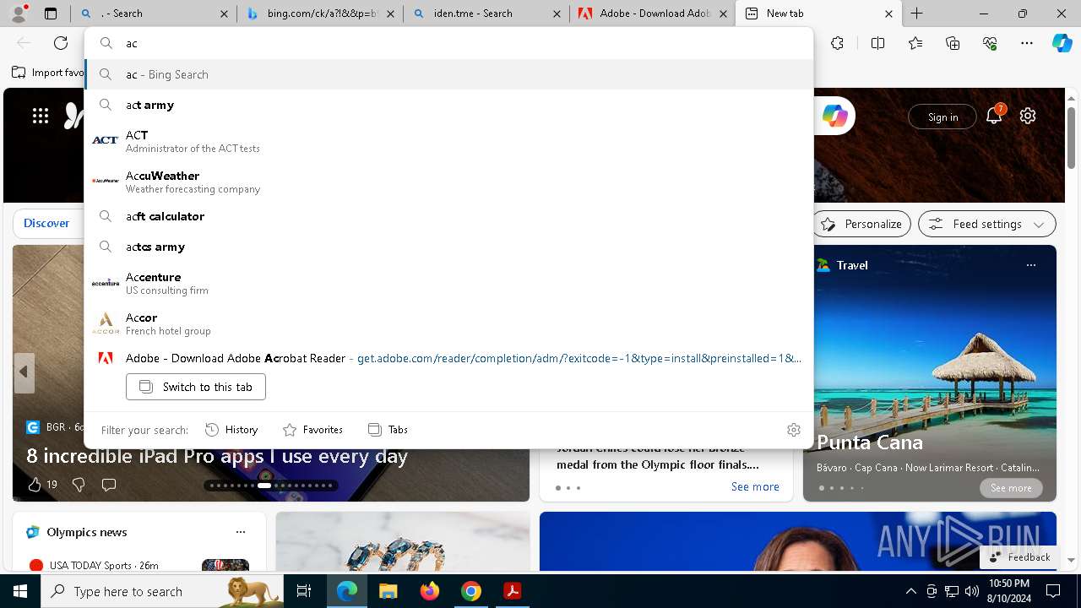Click See more on Travel card
This screenshot has width=1081, height=608.
point(1011,488)
